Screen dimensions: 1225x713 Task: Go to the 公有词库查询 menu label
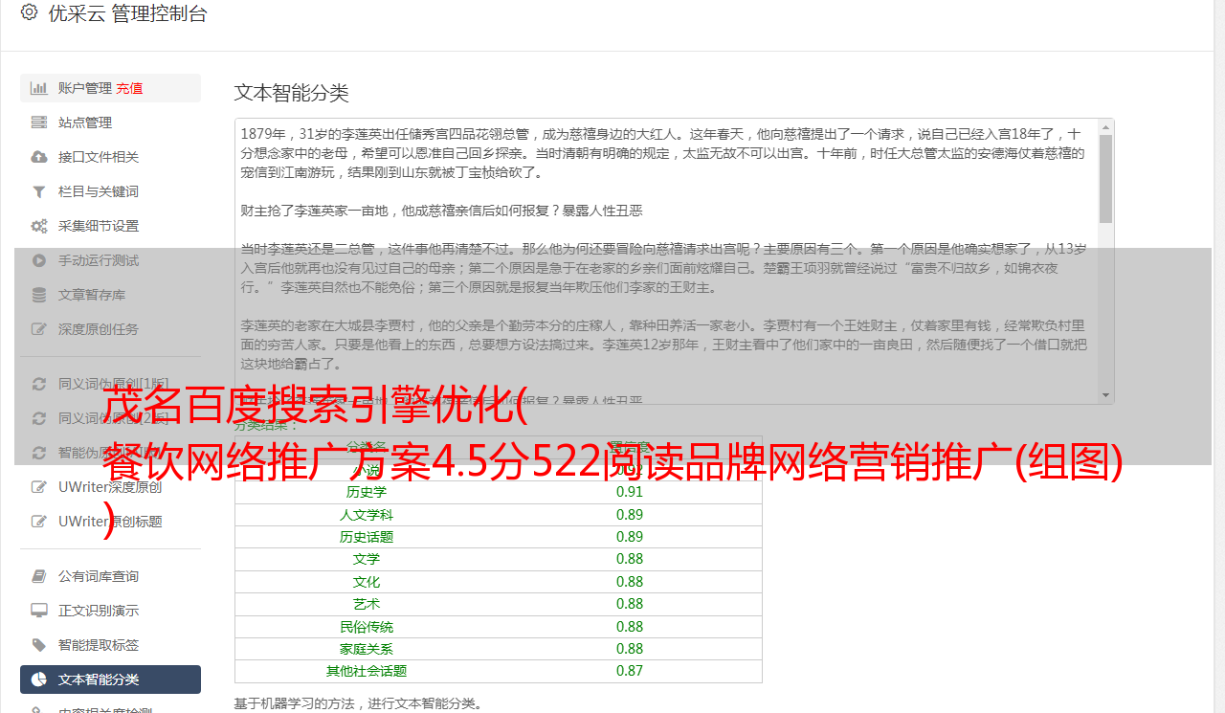(x=99, y=576)
